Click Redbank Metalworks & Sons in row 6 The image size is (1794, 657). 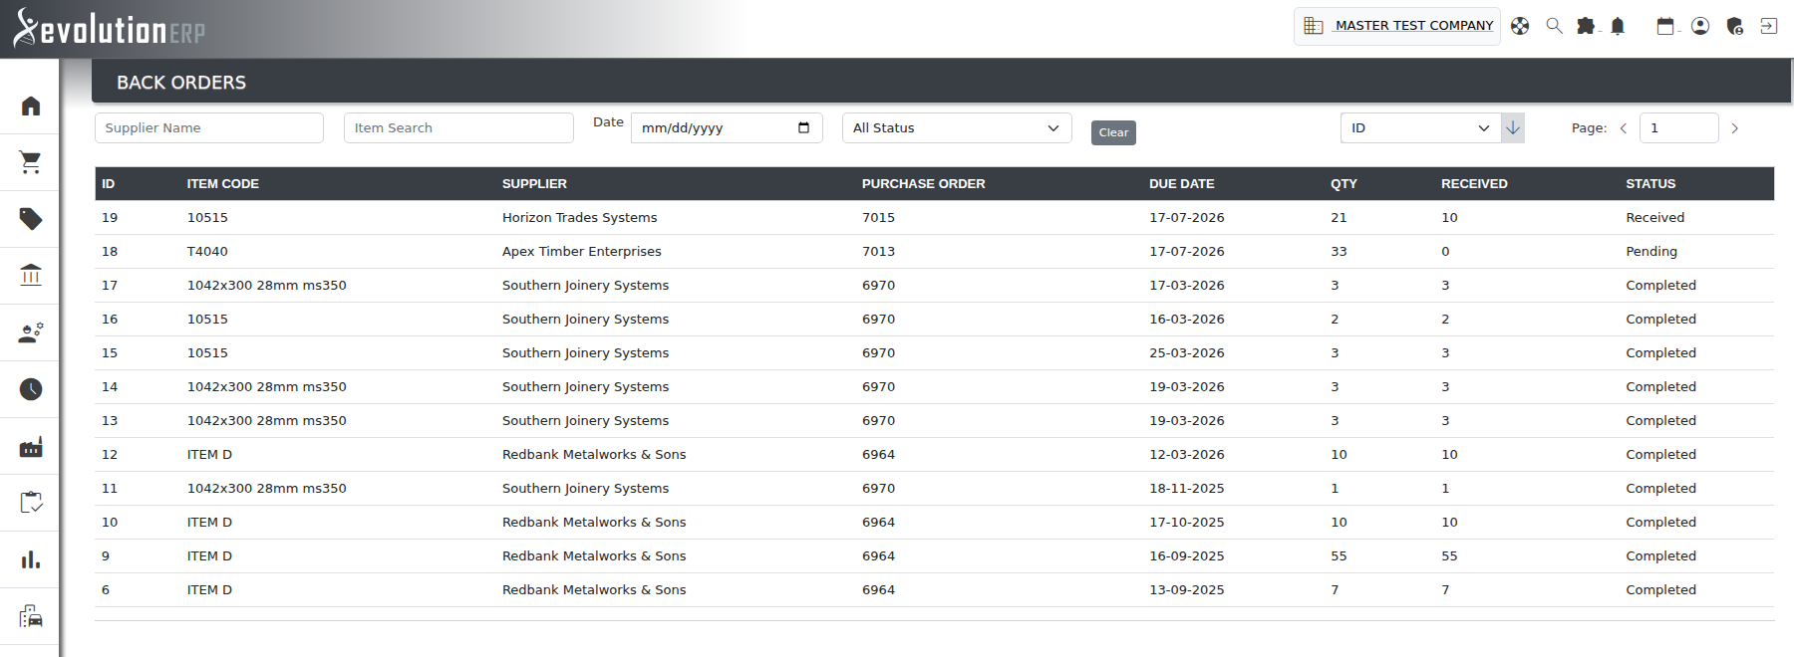click(594, 590)
